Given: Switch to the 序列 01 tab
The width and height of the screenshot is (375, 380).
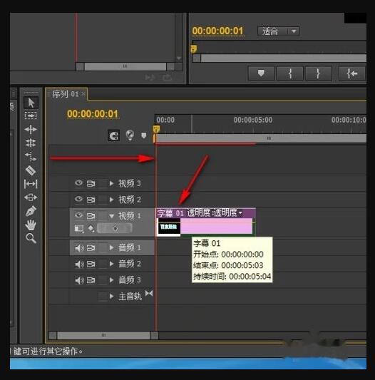Looking at the screenshot, I should (x=65, y=94).
